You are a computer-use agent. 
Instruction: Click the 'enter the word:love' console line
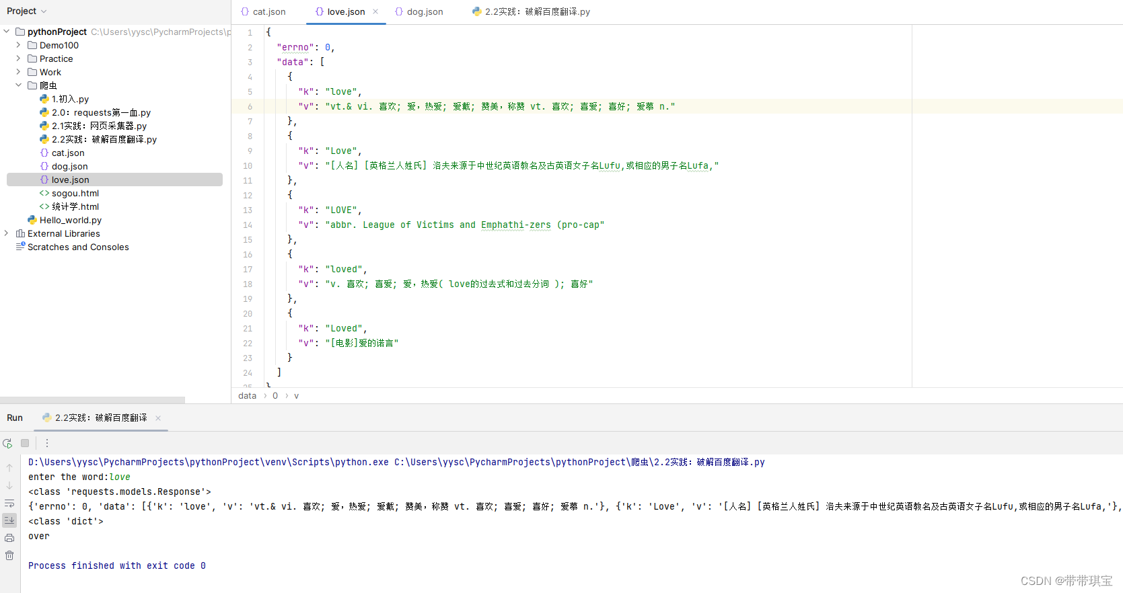79,477
